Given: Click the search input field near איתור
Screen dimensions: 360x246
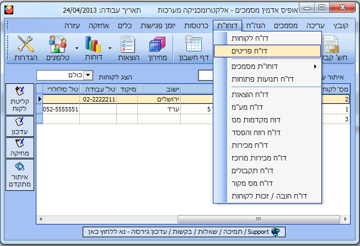Looking at the screenshot, I should coord(206,76).
